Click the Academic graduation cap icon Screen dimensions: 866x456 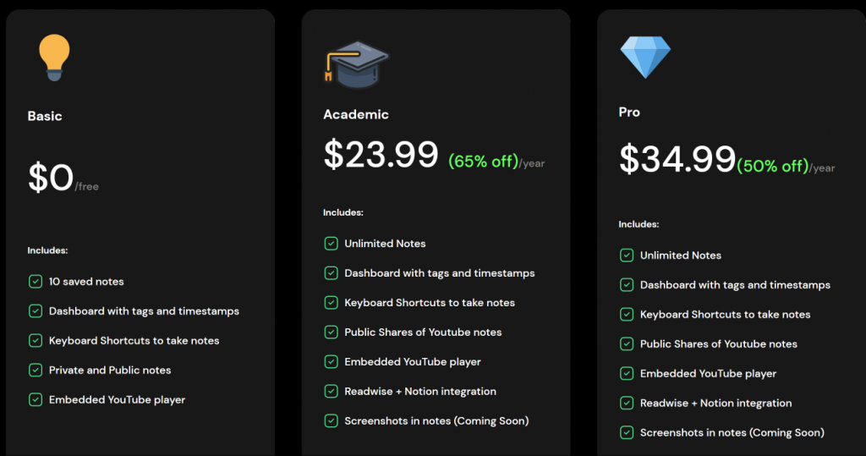click(356, 64)
